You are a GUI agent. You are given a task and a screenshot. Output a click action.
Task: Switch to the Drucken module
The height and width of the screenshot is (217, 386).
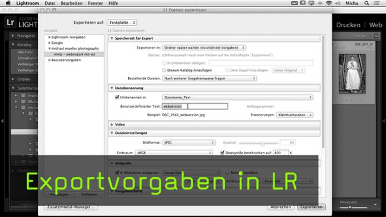pos(348,25)
